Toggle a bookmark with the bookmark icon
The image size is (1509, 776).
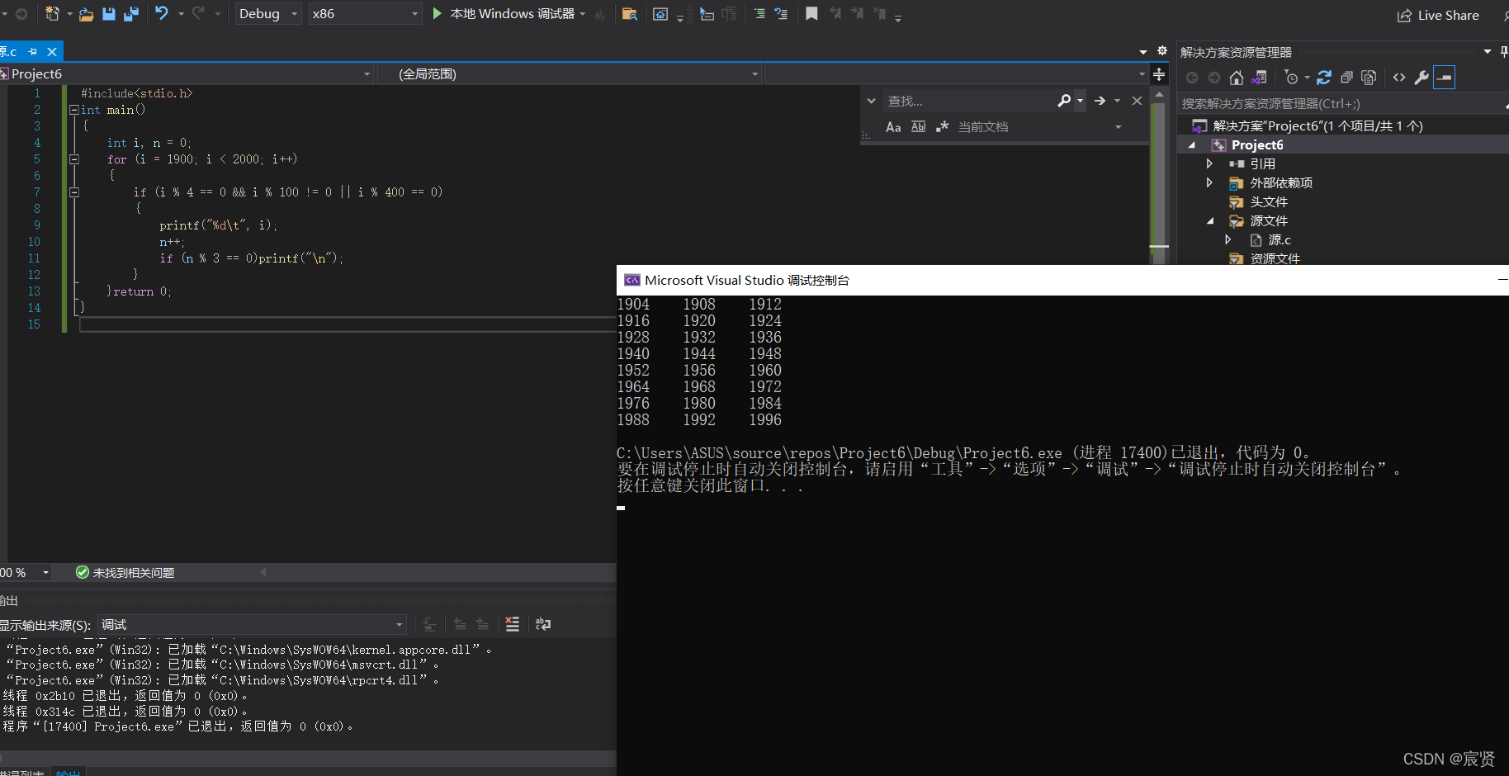pyautogui.click(x=812, y=13)
